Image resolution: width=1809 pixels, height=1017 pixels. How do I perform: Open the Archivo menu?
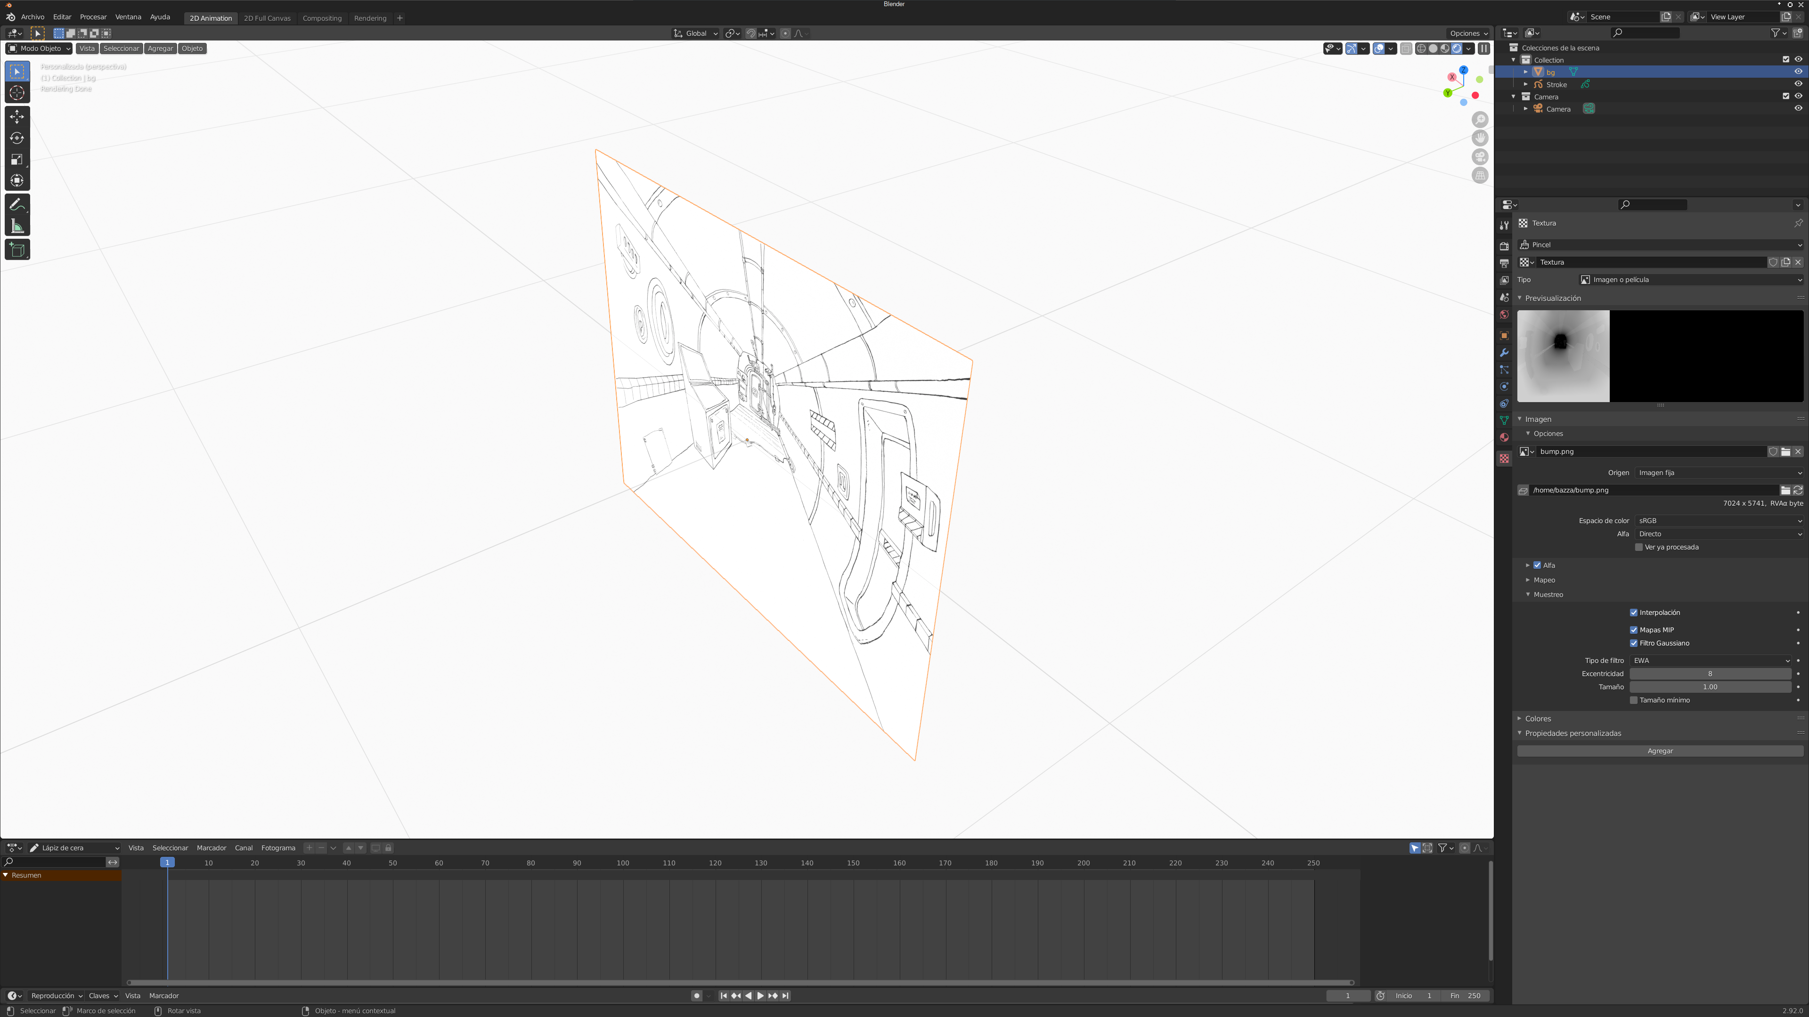coord(33,17)
